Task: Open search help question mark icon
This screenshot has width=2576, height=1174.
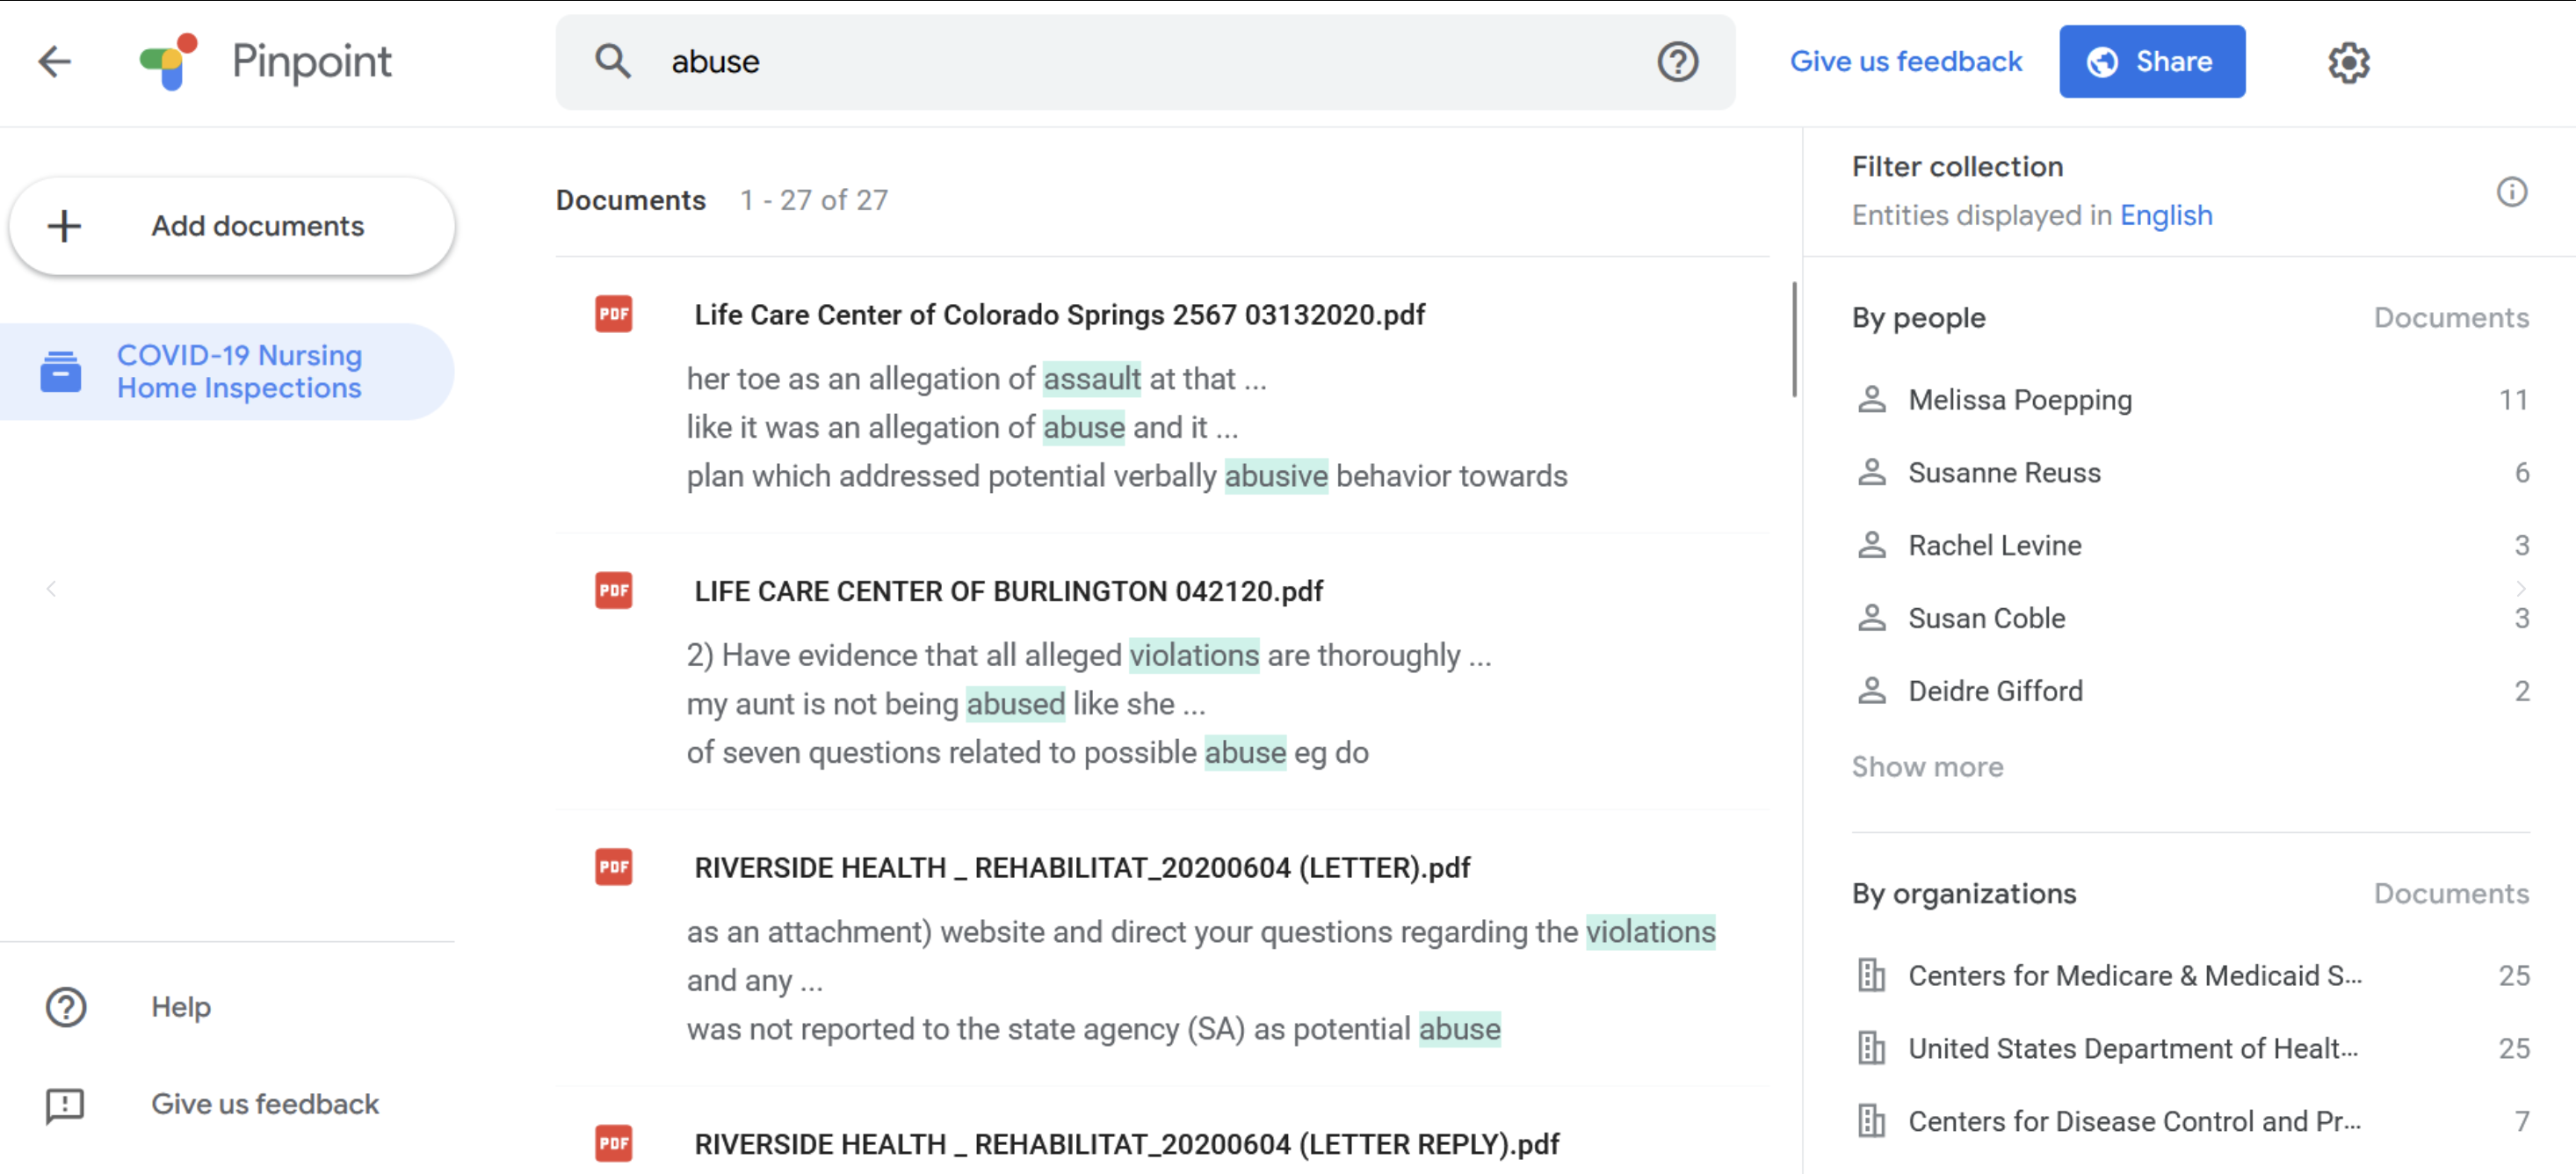Action: pos(1677,62)
